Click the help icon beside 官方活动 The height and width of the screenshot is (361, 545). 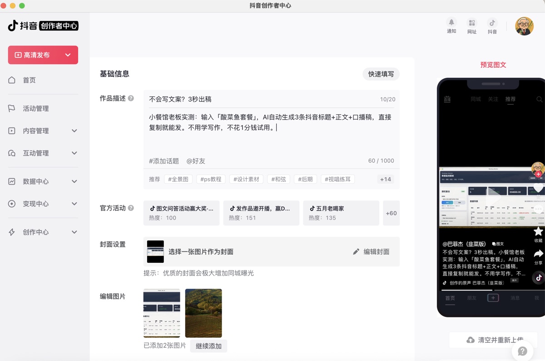(x=131, y=208)
